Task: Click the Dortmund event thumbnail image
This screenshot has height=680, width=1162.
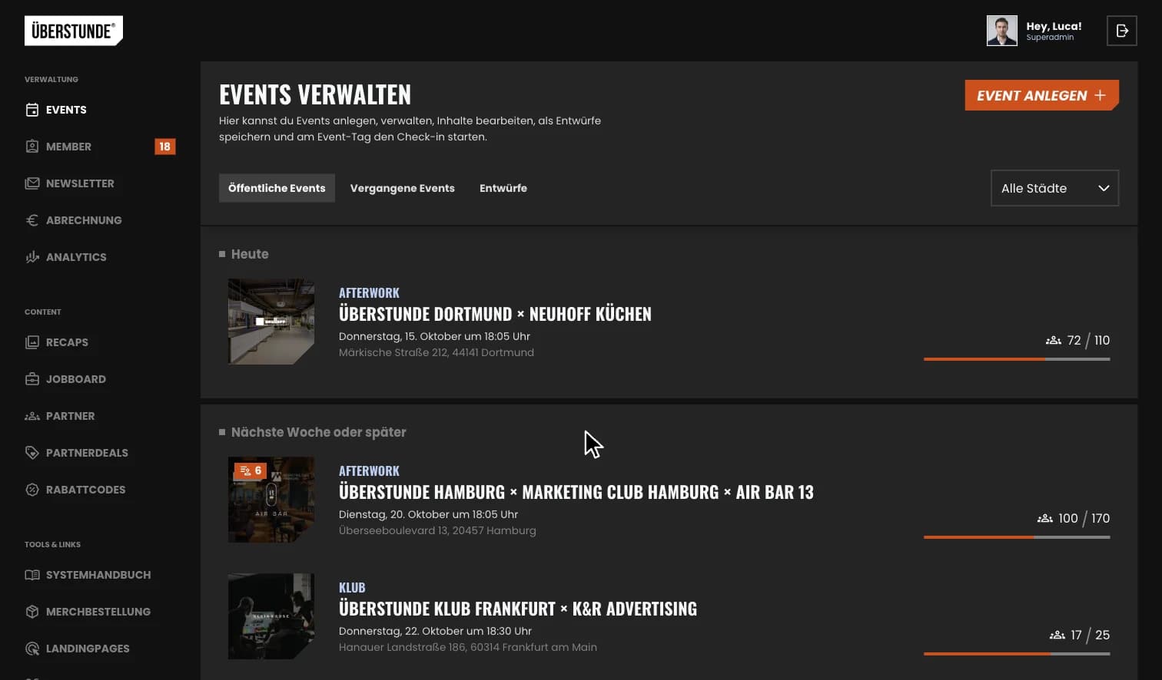Action: [x=271, y=322]
